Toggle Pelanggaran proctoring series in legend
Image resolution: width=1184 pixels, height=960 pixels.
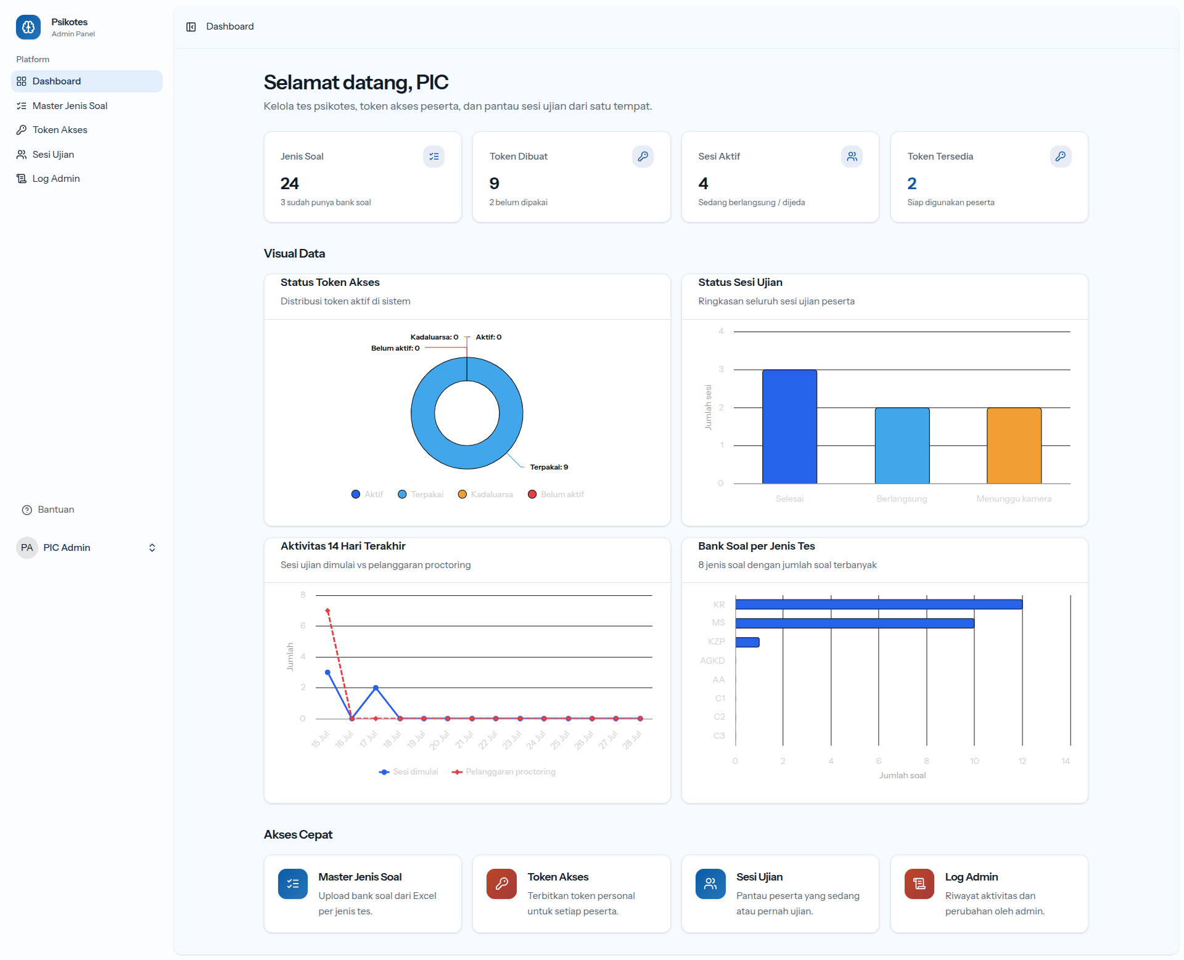pyautogui.click(x=503, y=771)
